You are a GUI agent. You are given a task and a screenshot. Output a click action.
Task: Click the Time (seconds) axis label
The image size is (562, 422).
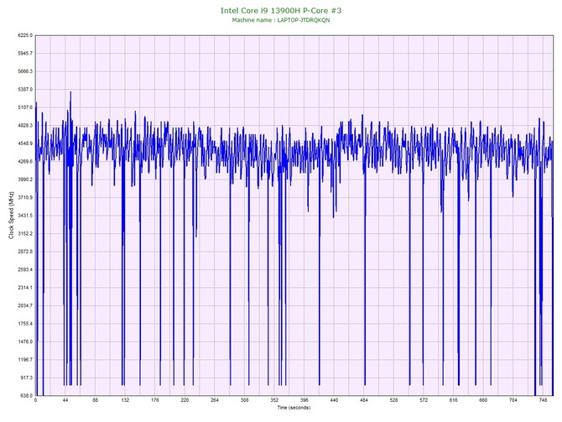click(294, 408)
